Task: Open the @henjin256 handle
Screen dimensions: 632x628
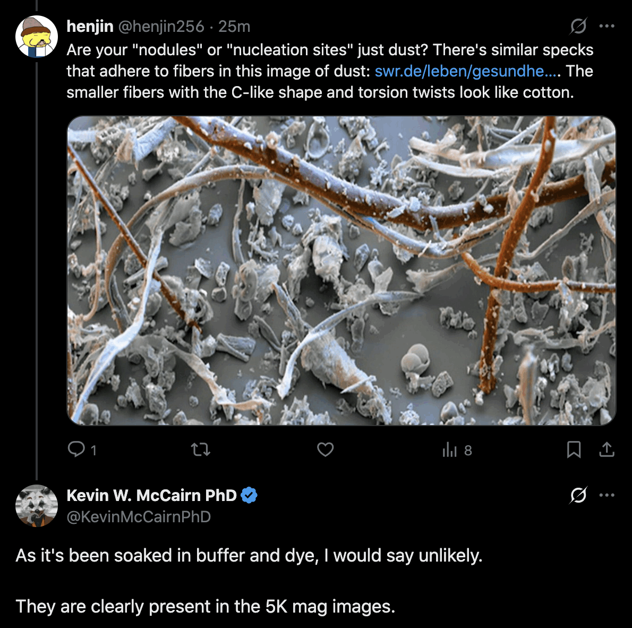Action: [161, 27]
